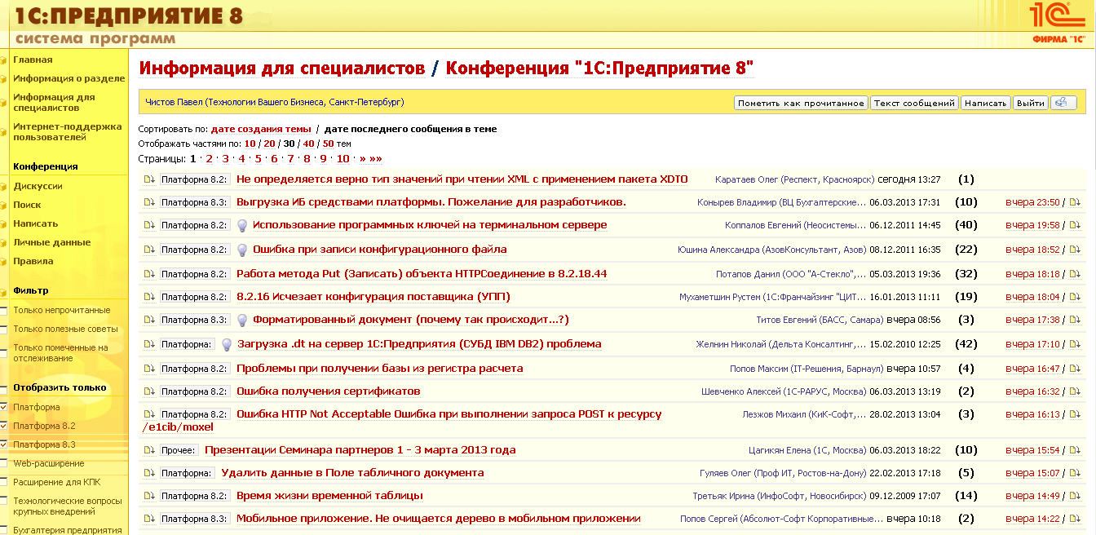Click page-arrow icon before 'Мобильное приложение' topic

pos(149,519)
